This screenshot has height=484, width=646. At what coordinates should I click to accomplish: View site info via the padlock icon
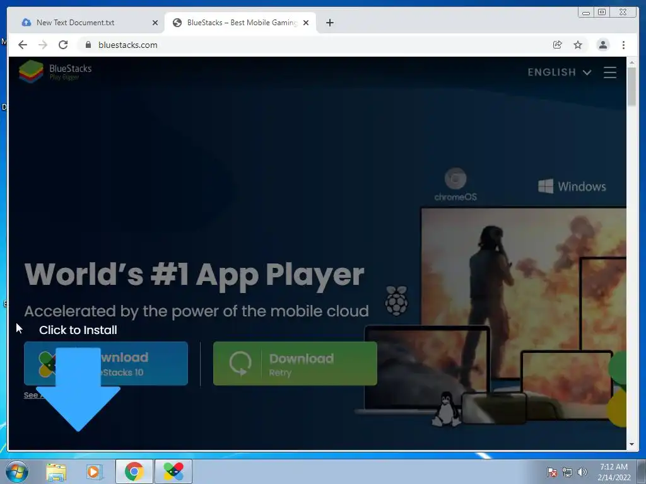[88, 45]
